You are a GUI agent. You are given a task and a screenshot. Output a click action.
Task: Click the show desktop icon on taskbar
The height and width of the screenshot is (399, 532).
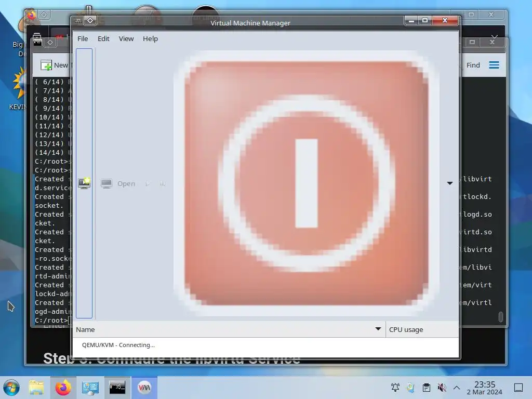tap(518, 388)
